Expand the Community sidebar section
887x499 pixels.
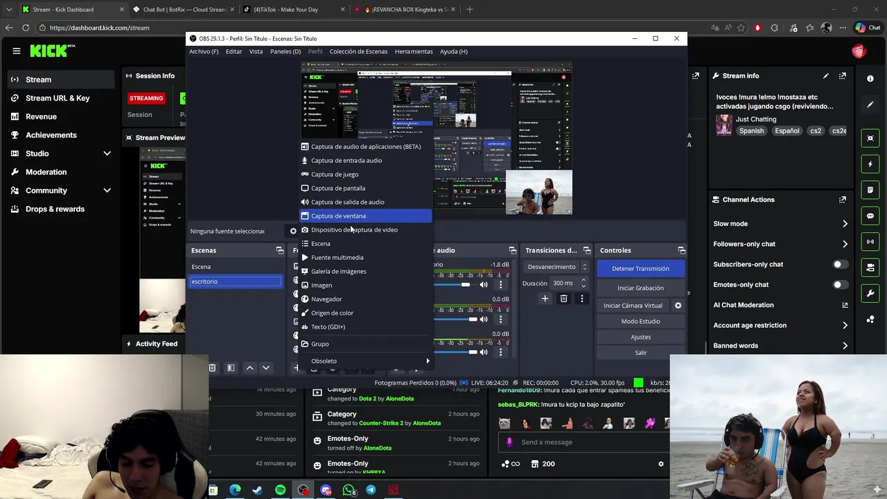[107, 191]
